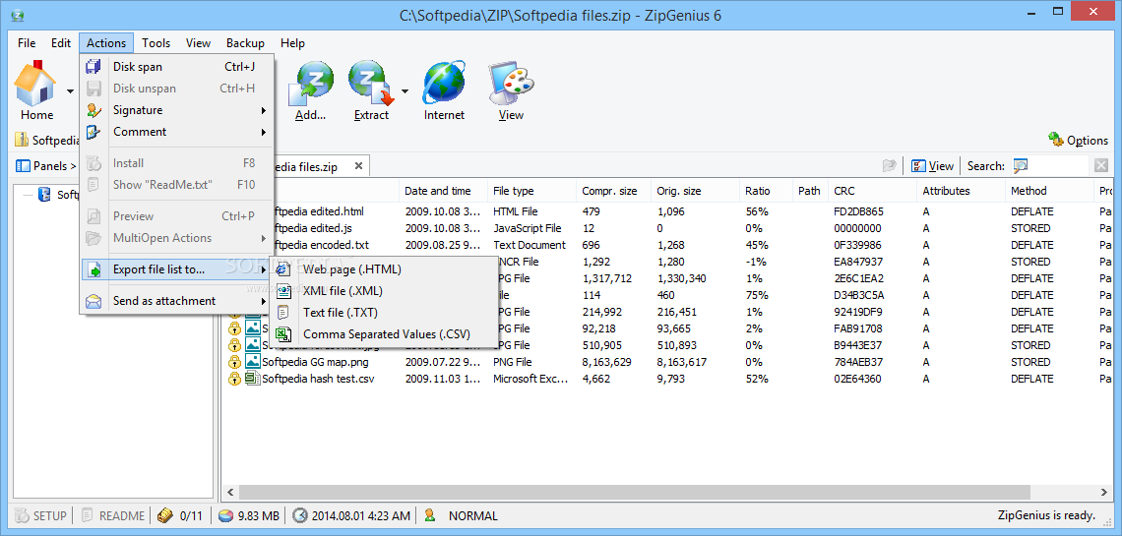Open the Tools menu

tap(156, 43)
